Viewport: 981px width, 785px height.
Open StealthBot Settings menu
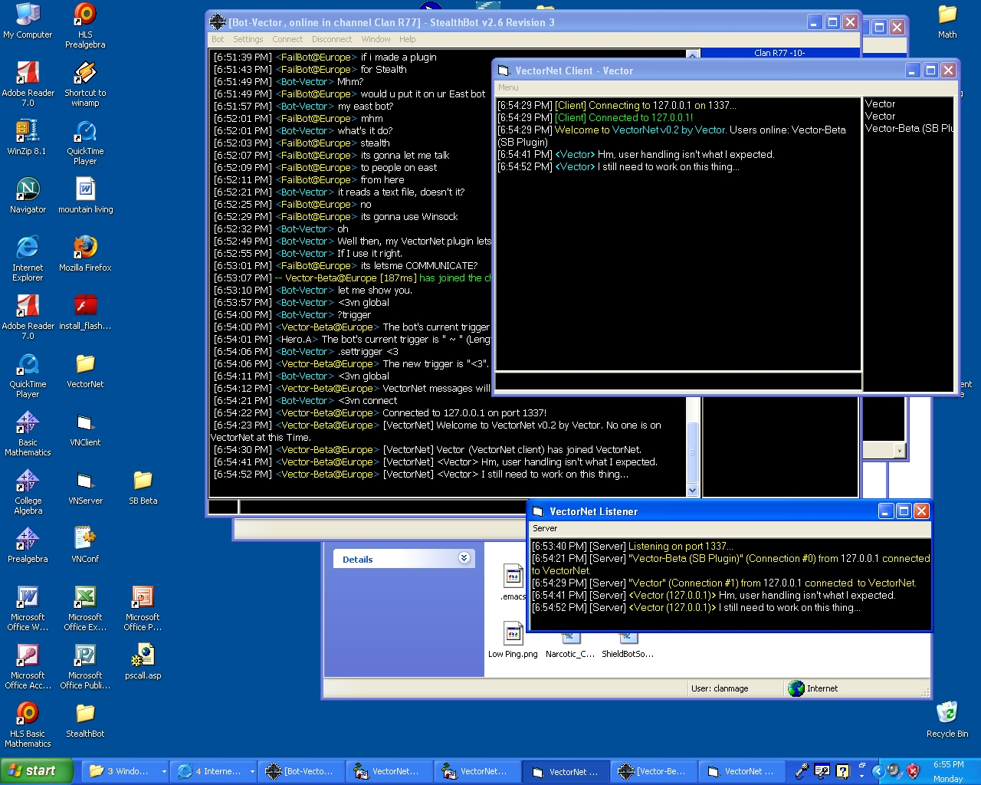248,39
